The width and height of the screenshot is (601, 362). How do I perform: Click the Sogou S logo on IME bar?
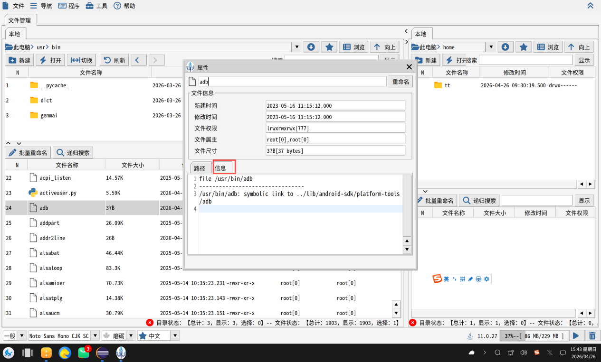point(437,279)
